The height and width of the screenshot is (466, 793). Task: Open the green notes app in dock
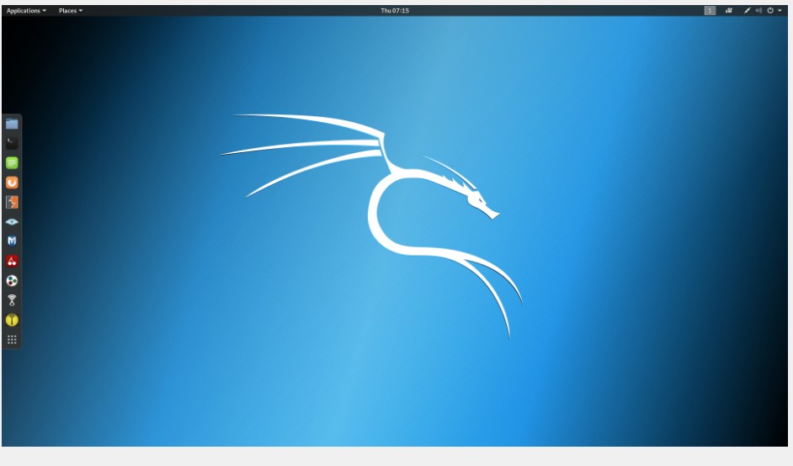pos(12,162)
